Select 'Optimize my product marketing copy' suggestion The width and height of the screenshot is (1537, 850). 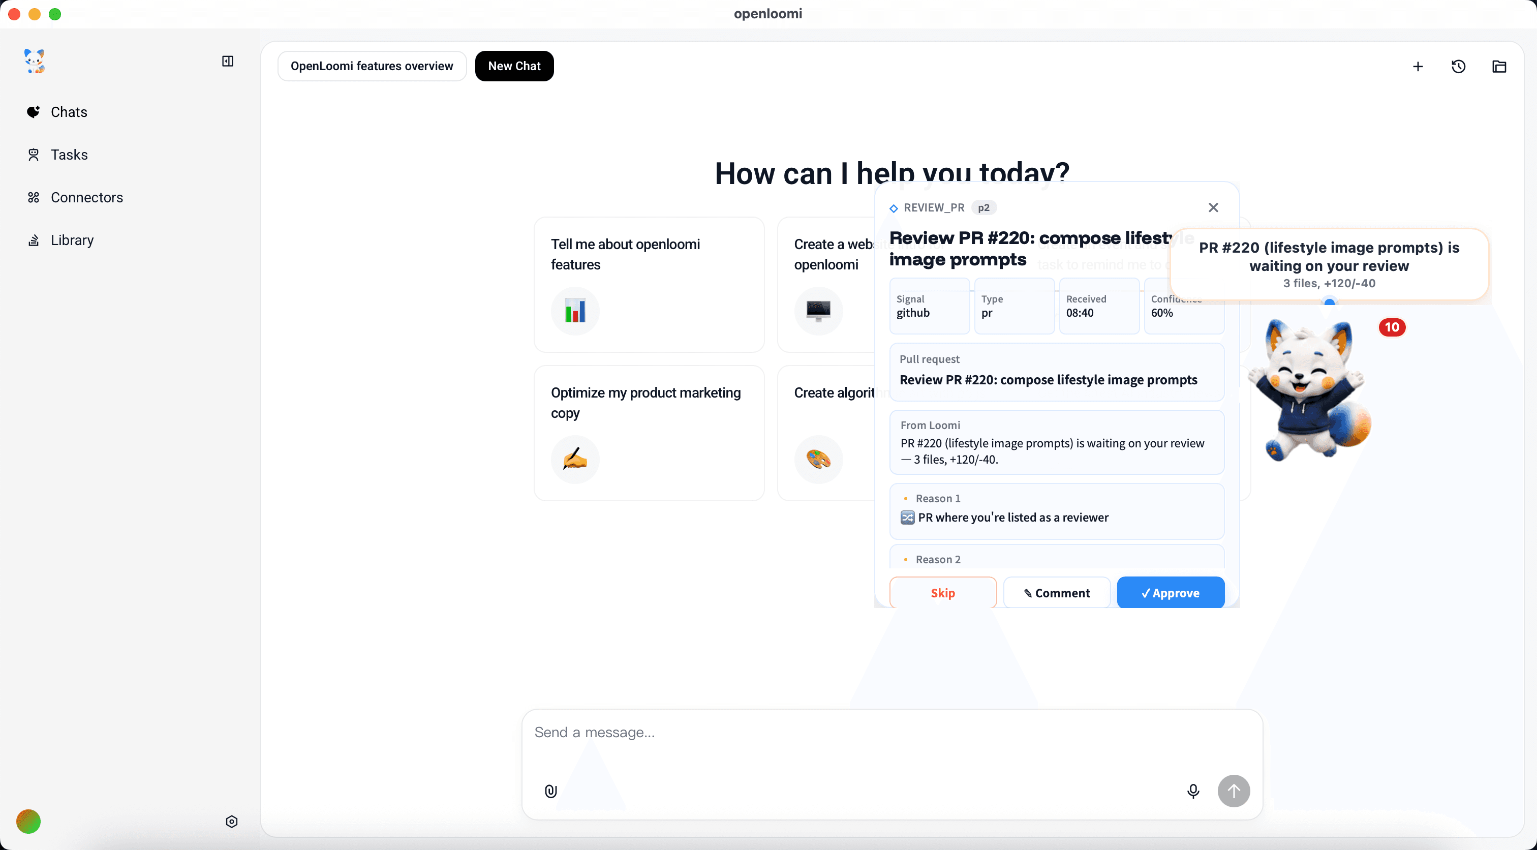coord(649,433)
